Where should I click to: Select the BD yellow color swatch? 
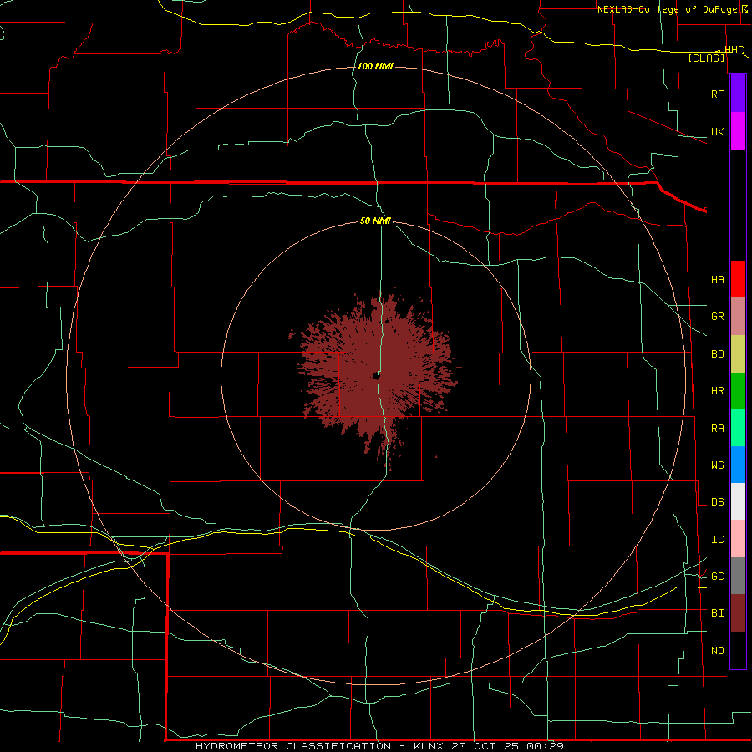pos(738,354)
